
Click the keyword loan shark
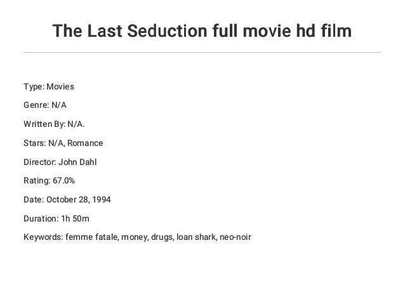[x=197, y=237]
